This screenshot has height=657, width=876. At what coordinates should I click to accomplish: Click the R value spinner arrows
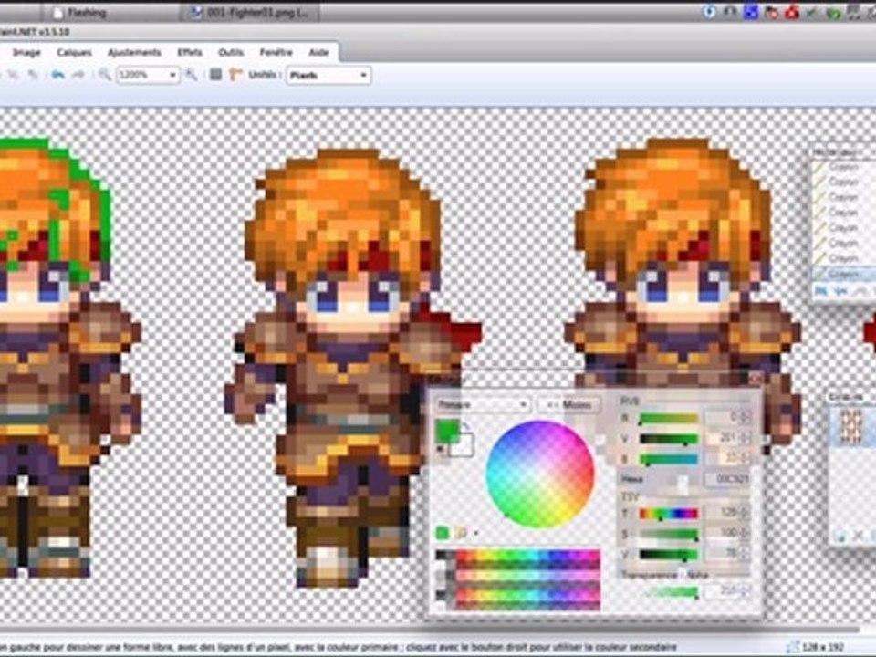point(745,418)
